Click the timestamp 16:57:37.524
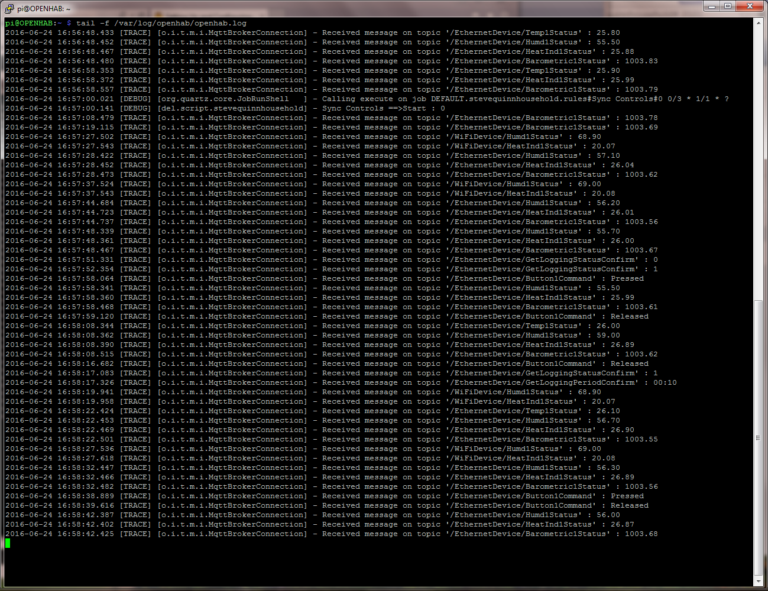Viewport: 768px width, 591px height. point(86,184)
